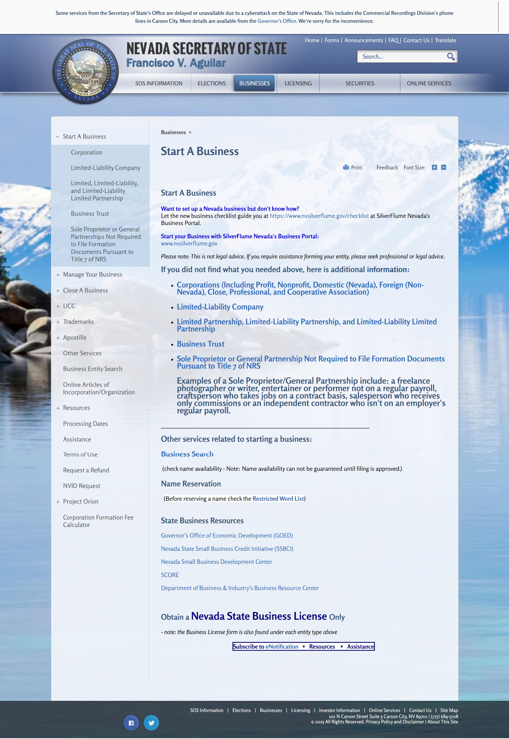Select the LICENSING navigation tab

click(x=298, y=83)
